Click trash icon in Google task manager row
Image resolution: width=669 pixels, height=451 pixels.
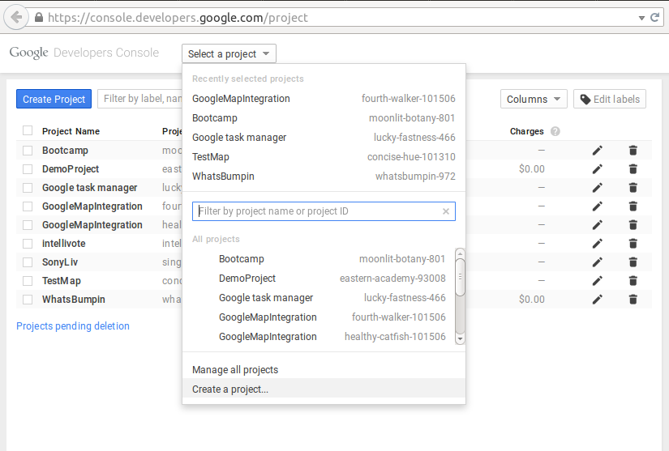(x=633, y=188)
